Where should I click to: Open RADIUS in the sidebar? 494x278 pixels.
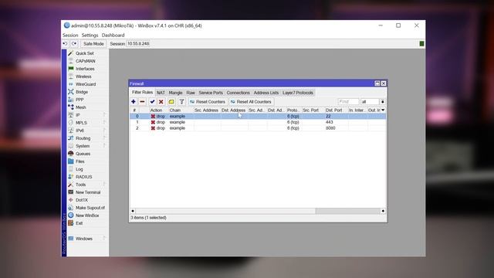pos(84,177)
